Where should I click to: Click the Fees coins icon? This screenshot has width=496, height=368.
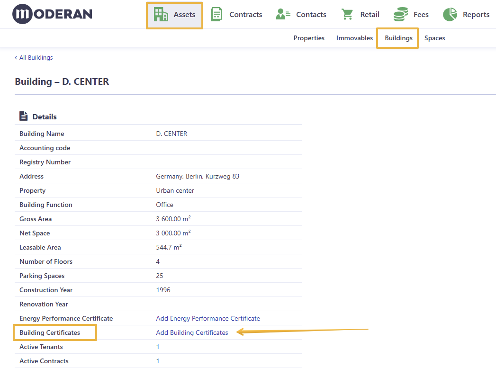point(400,15)
